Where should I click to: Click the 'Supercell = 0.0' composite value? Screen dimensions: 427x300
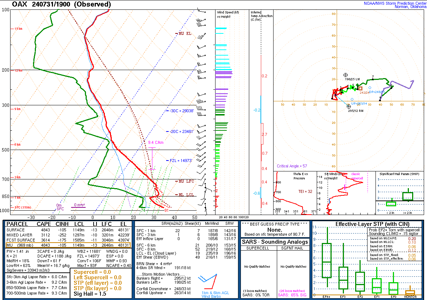(x=92, y=272)
